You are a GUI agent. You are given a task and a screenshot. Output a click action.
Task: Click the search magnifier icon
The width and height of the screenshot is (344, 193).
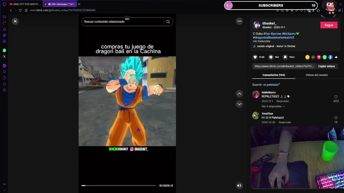point(168,22)
